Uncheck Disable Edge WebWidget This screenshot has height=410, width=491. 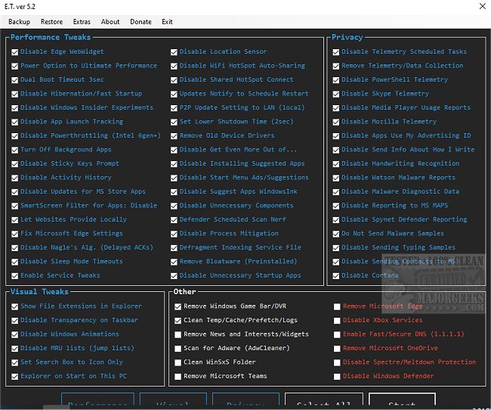click(x=15, y=52)
